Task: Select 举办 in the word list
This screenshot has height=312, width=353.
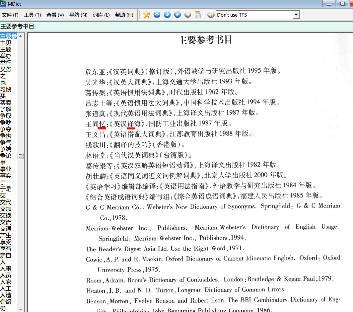Action: click(x=6, y=56)
